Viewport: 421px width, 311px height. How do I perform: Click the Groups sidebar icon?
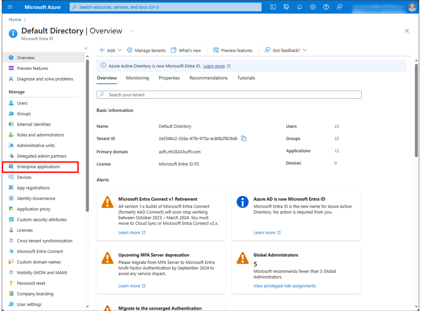(x=11, y=114)
